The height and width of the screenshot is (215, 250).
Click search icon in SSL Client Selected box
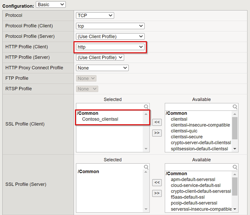tap(146, 106)
